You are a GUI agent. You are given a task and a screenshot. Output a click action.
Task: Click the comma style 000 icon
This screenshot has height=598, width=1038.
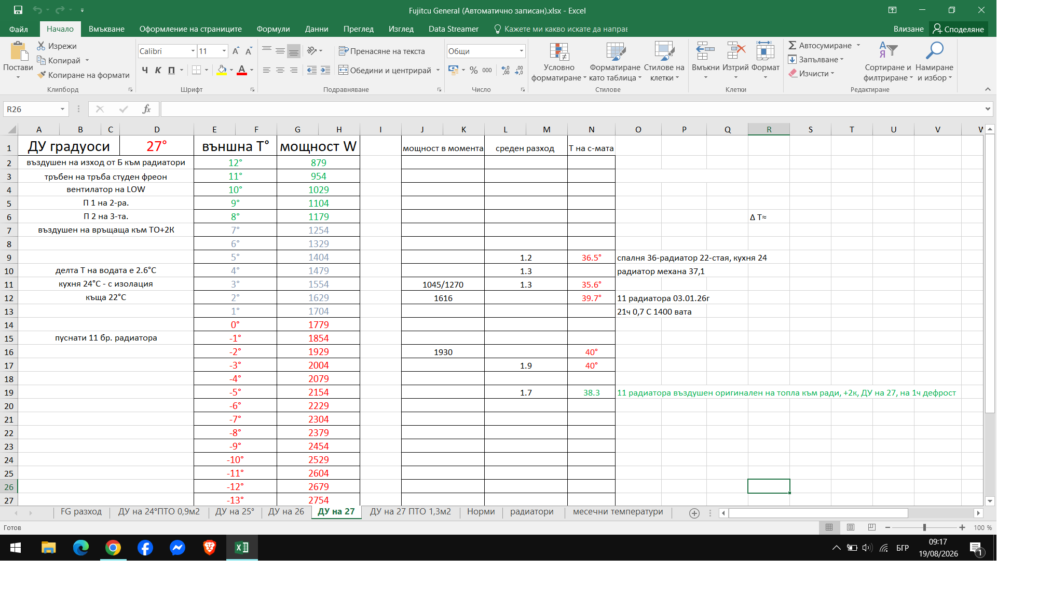[487, 70]
